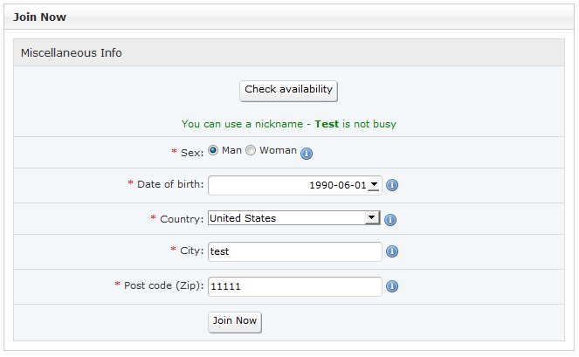This screenshot has width=579, height=357.
Task: Click the nickname availability message
Action: point(288,124)
